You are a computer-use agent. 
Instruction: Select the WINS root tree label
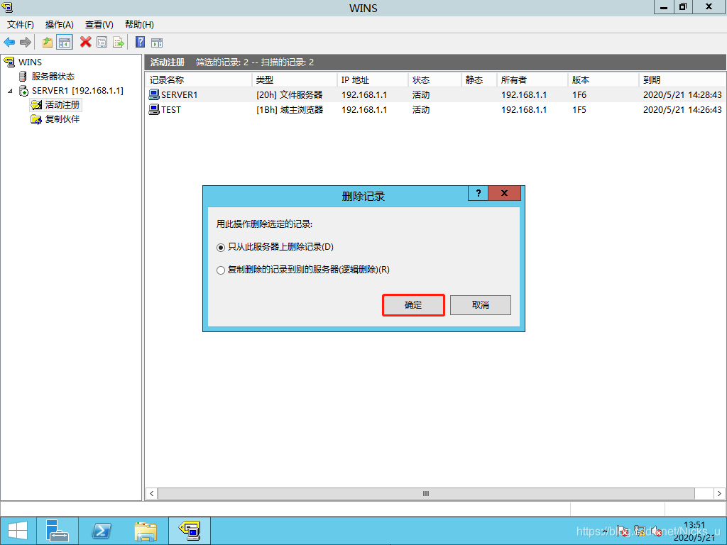pos(30,62)
